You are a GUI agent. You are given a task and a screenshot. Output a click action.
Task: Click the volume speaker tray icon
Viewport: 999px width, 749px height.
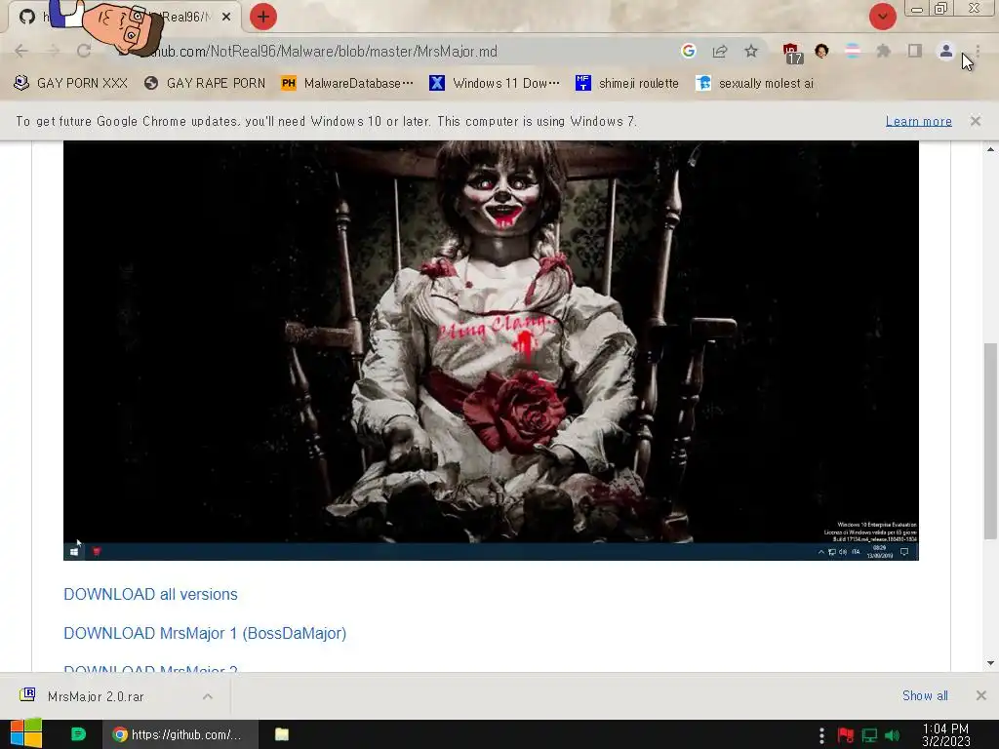point(893,735)
